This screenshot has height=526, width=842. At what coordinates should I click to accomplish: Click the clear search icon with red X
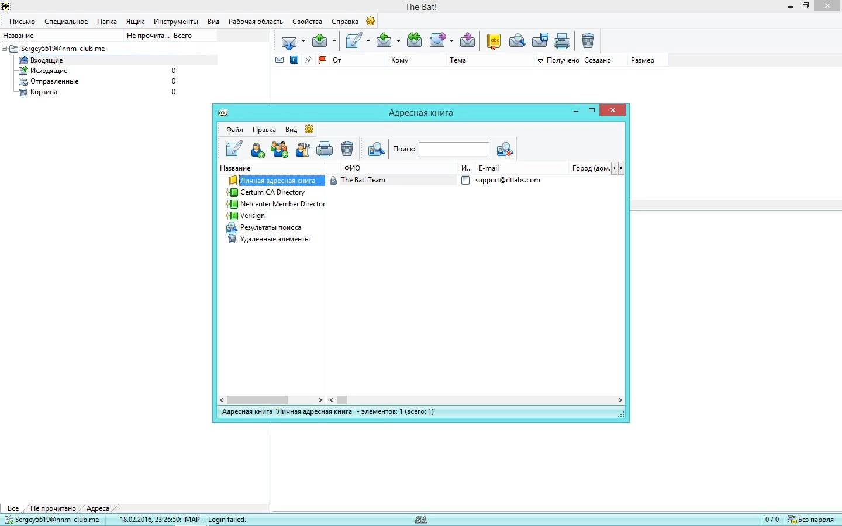(505, 150)
